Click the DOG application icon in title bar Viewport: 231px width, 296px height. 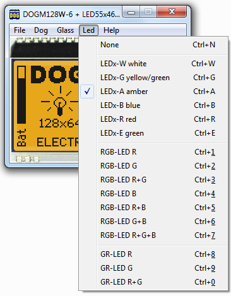point(15,15)
